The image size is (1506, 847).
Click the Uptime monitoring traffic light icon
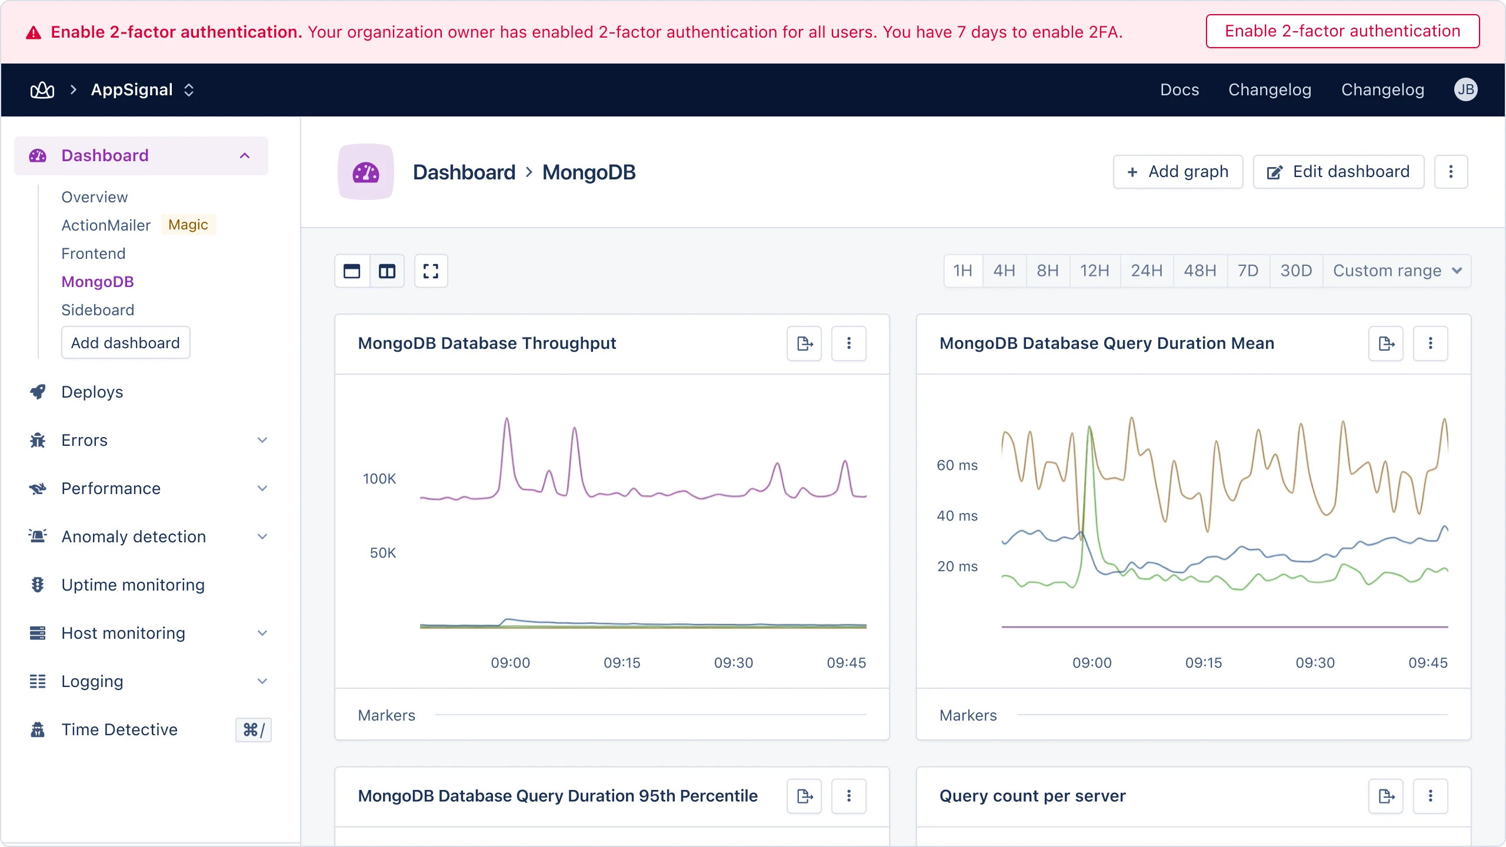38,585
